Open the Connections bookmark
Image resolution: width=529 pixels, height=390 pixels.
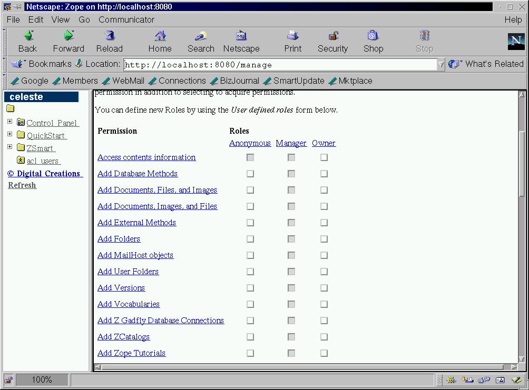click(x=177, y=81)
